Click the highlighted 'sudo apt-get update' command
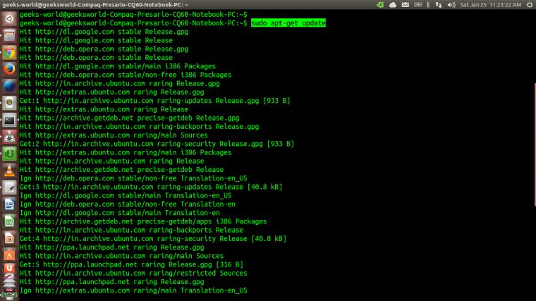The width and height of the screenshot is (536, 301). [288, 23]
